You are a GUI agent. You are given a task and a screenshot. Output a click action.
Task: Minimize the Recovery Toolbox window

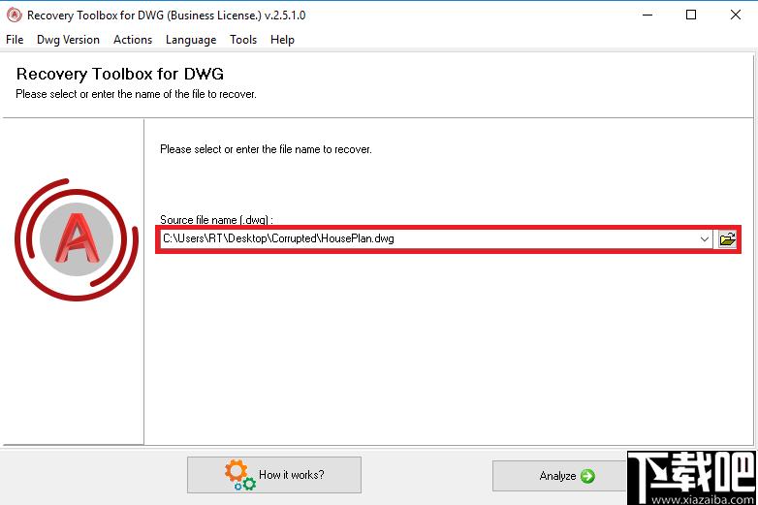(647, 15)
